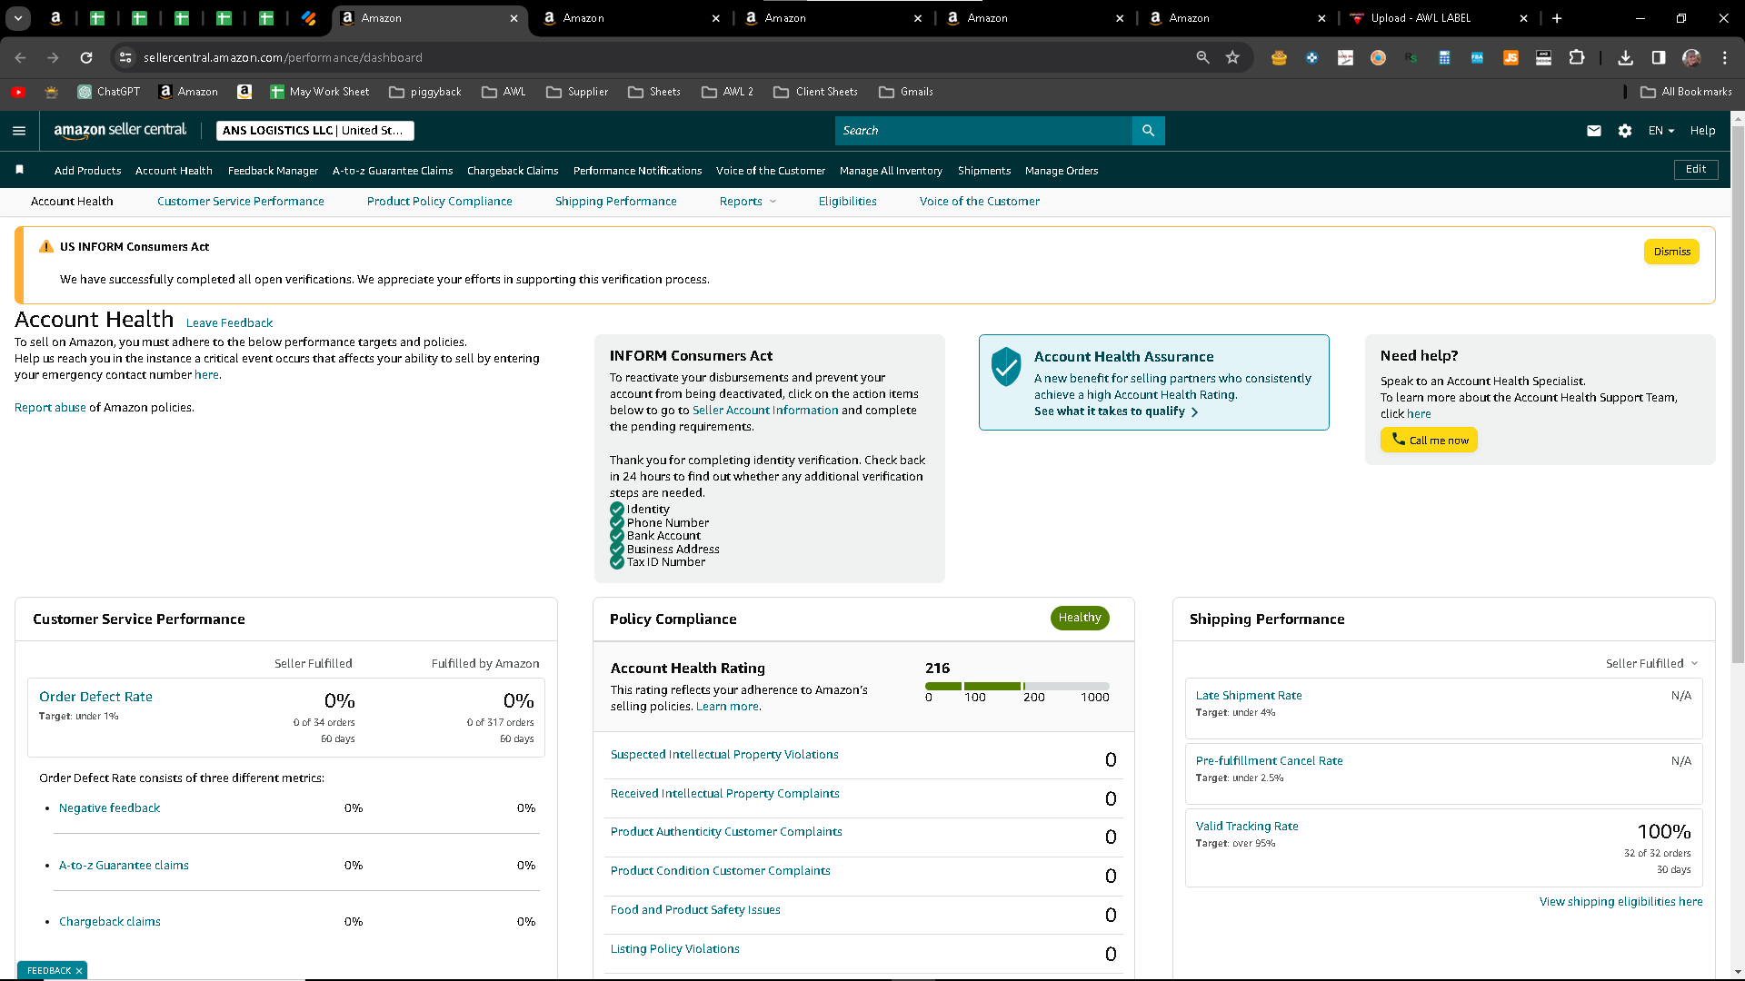Open the Client Sheets bookmarks folder
Screen dimensions: 1745x981
(x=815, y=92)
